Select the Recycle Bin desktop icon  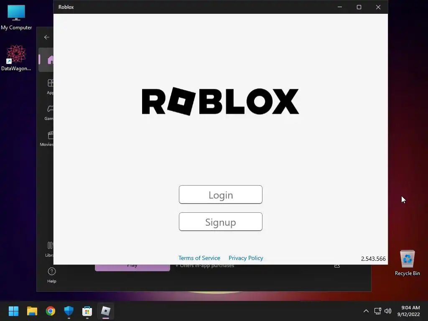click(x=407, y=263)
